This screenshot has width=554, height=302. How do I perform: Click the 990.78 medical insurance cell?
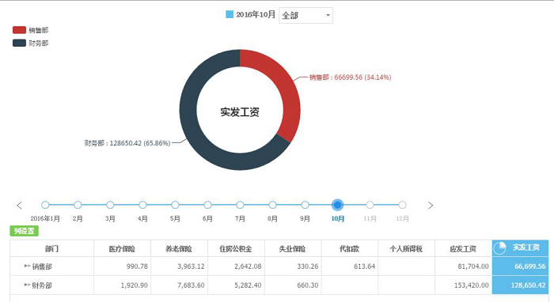(x=122, y=266)
